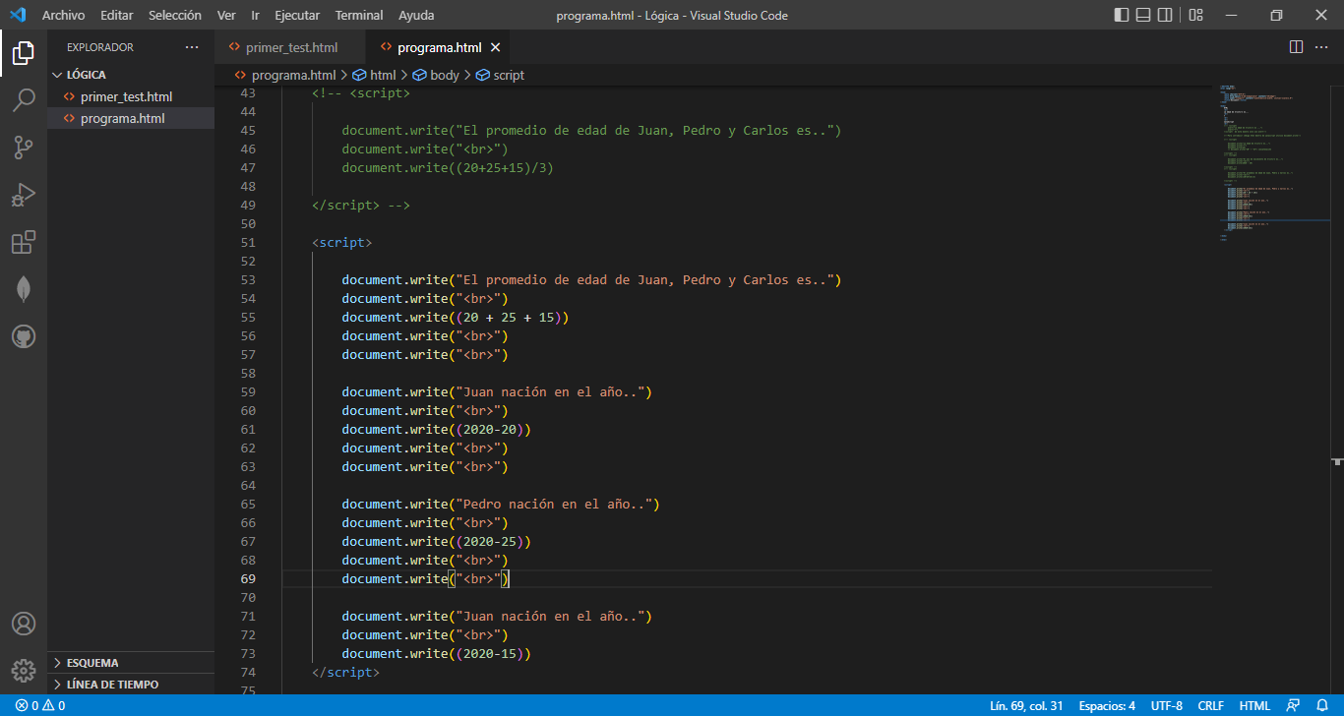Open the Selección menu
Image resolution: width=1344 pixels, height=716 pixels.
tap(175, 15)
